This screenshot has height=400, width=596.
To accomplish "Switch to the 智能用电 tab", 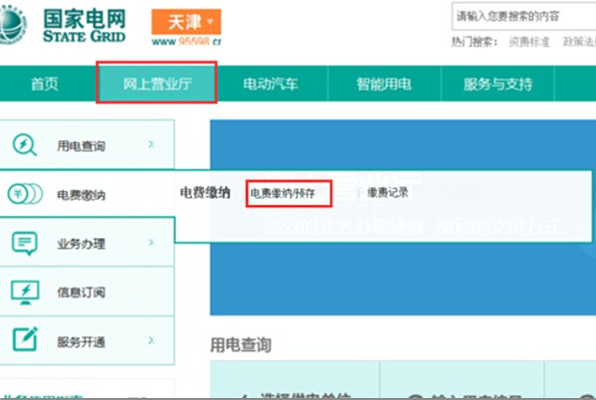I will [384, 84].
